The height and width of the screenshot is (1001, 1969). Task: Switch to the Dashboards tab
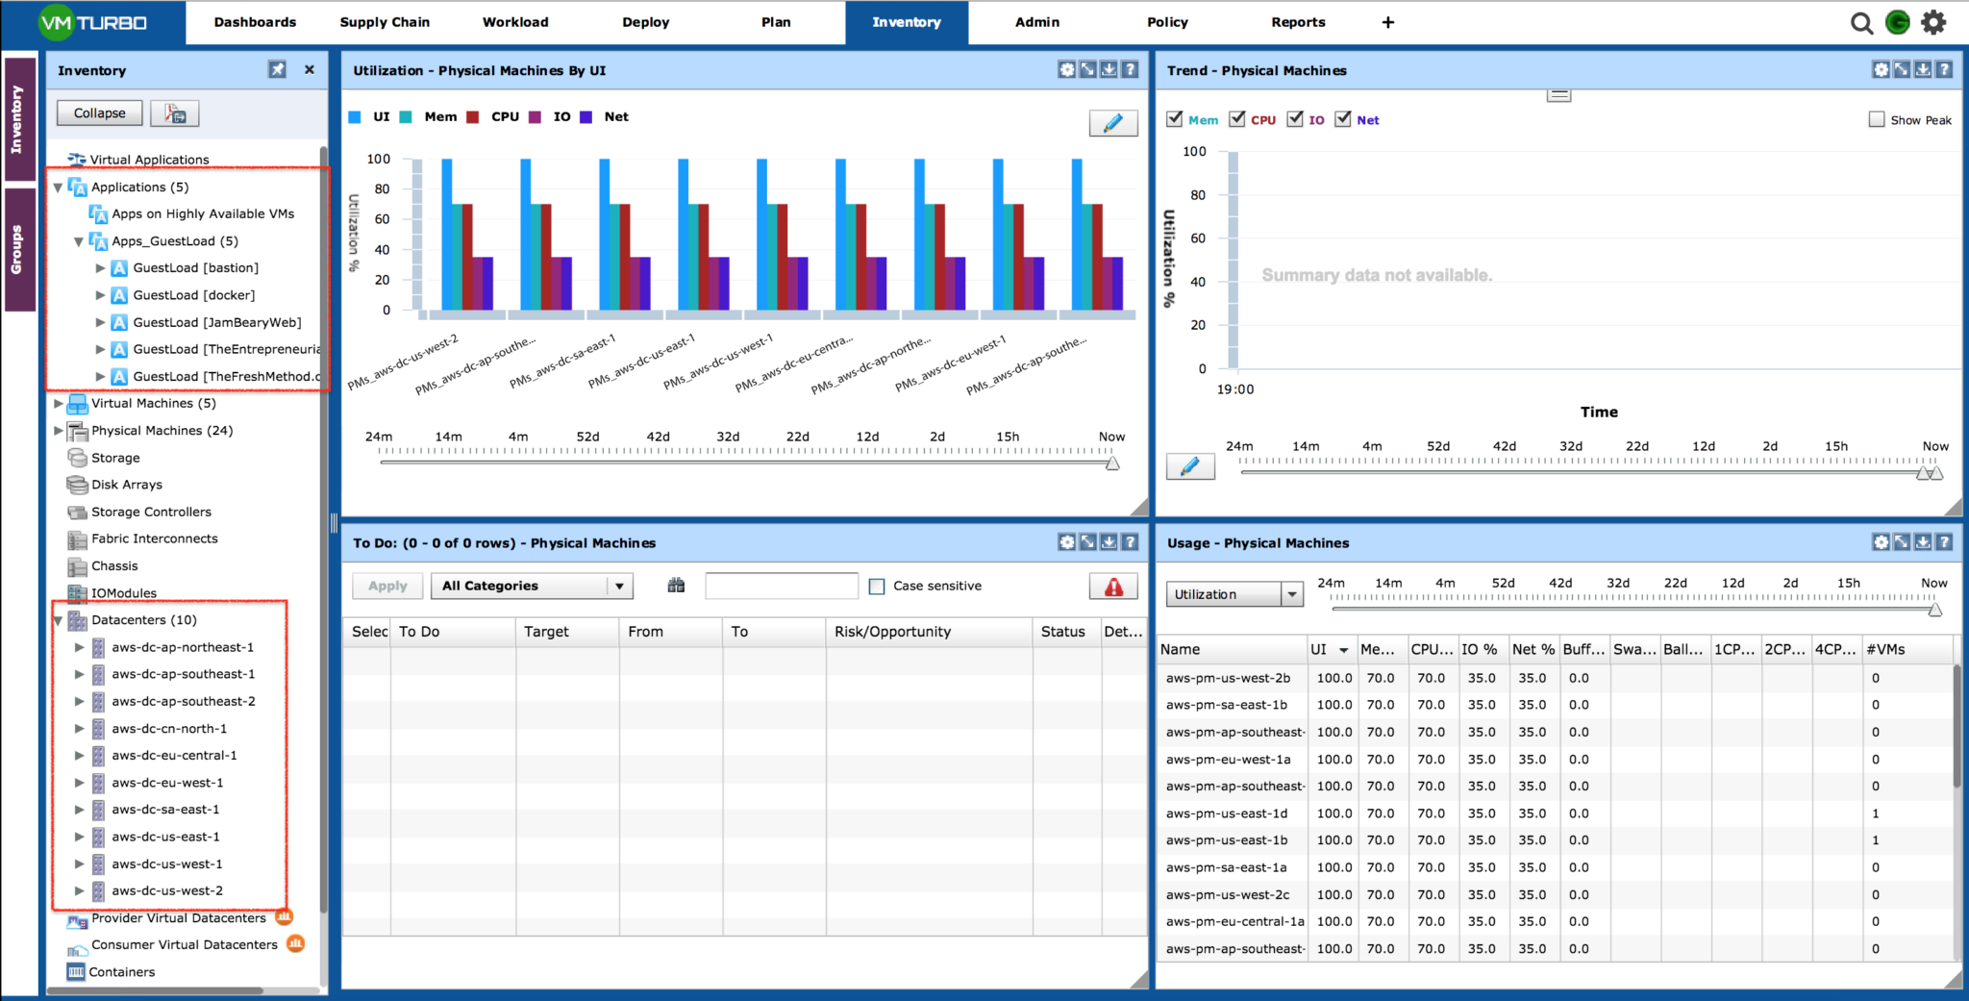point(255,22)
